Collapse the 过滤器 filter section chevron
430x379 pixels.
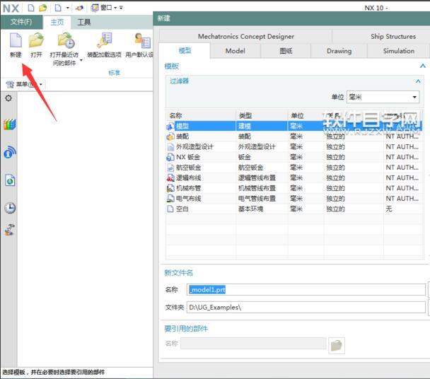click(x=418, y=81)
